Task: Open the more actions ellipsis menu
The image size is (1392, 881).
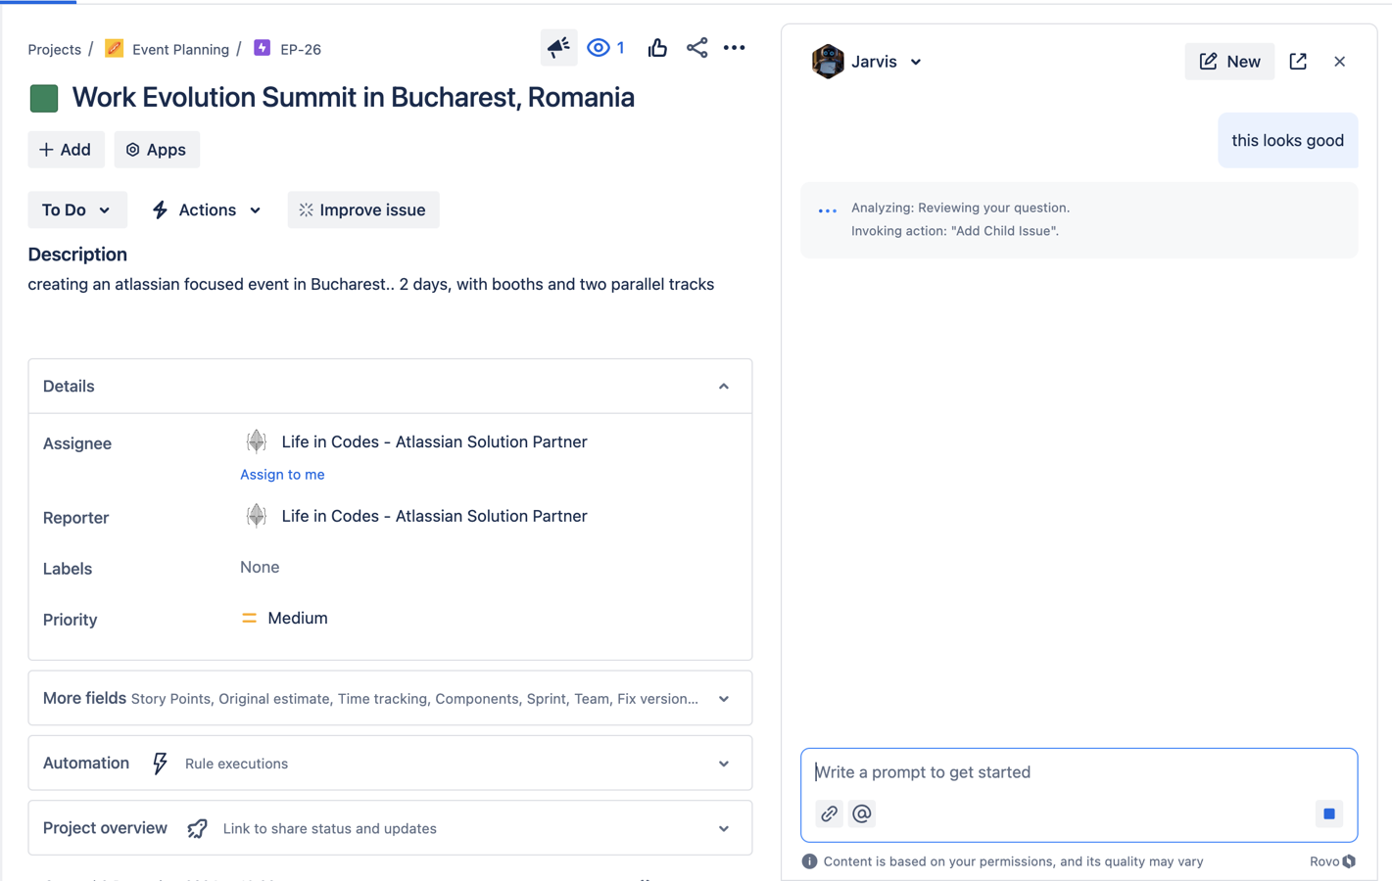Action: [735, 47]
